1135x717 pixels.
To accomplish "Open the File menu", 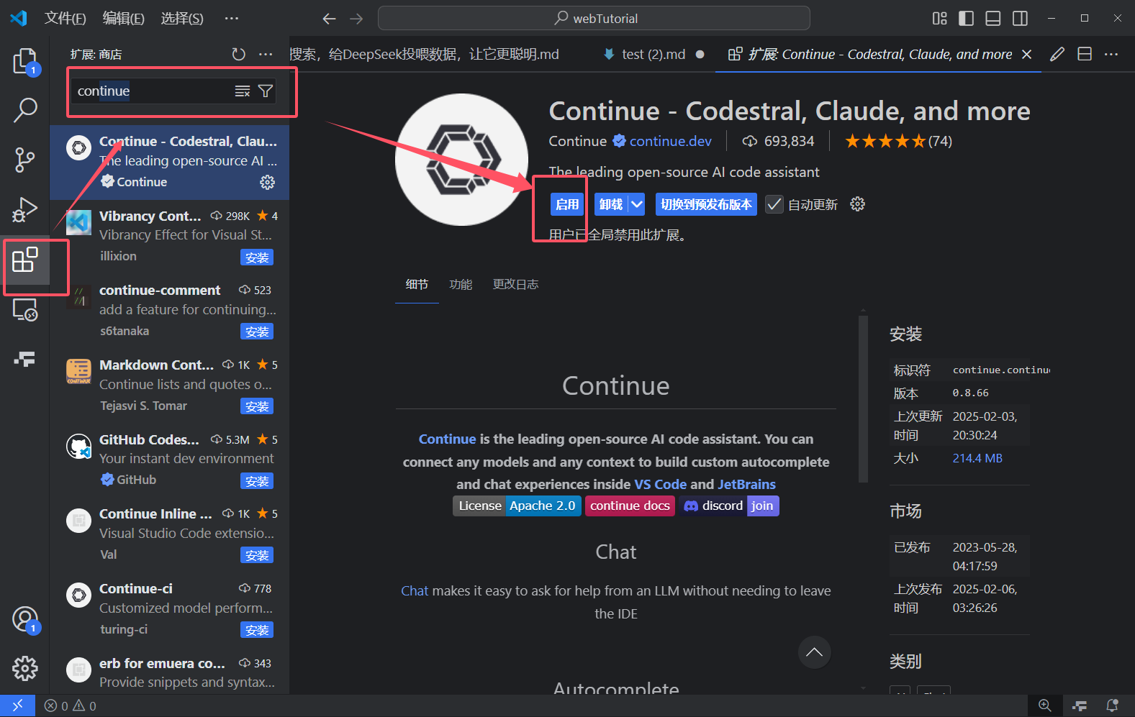I will click(65, 18).
